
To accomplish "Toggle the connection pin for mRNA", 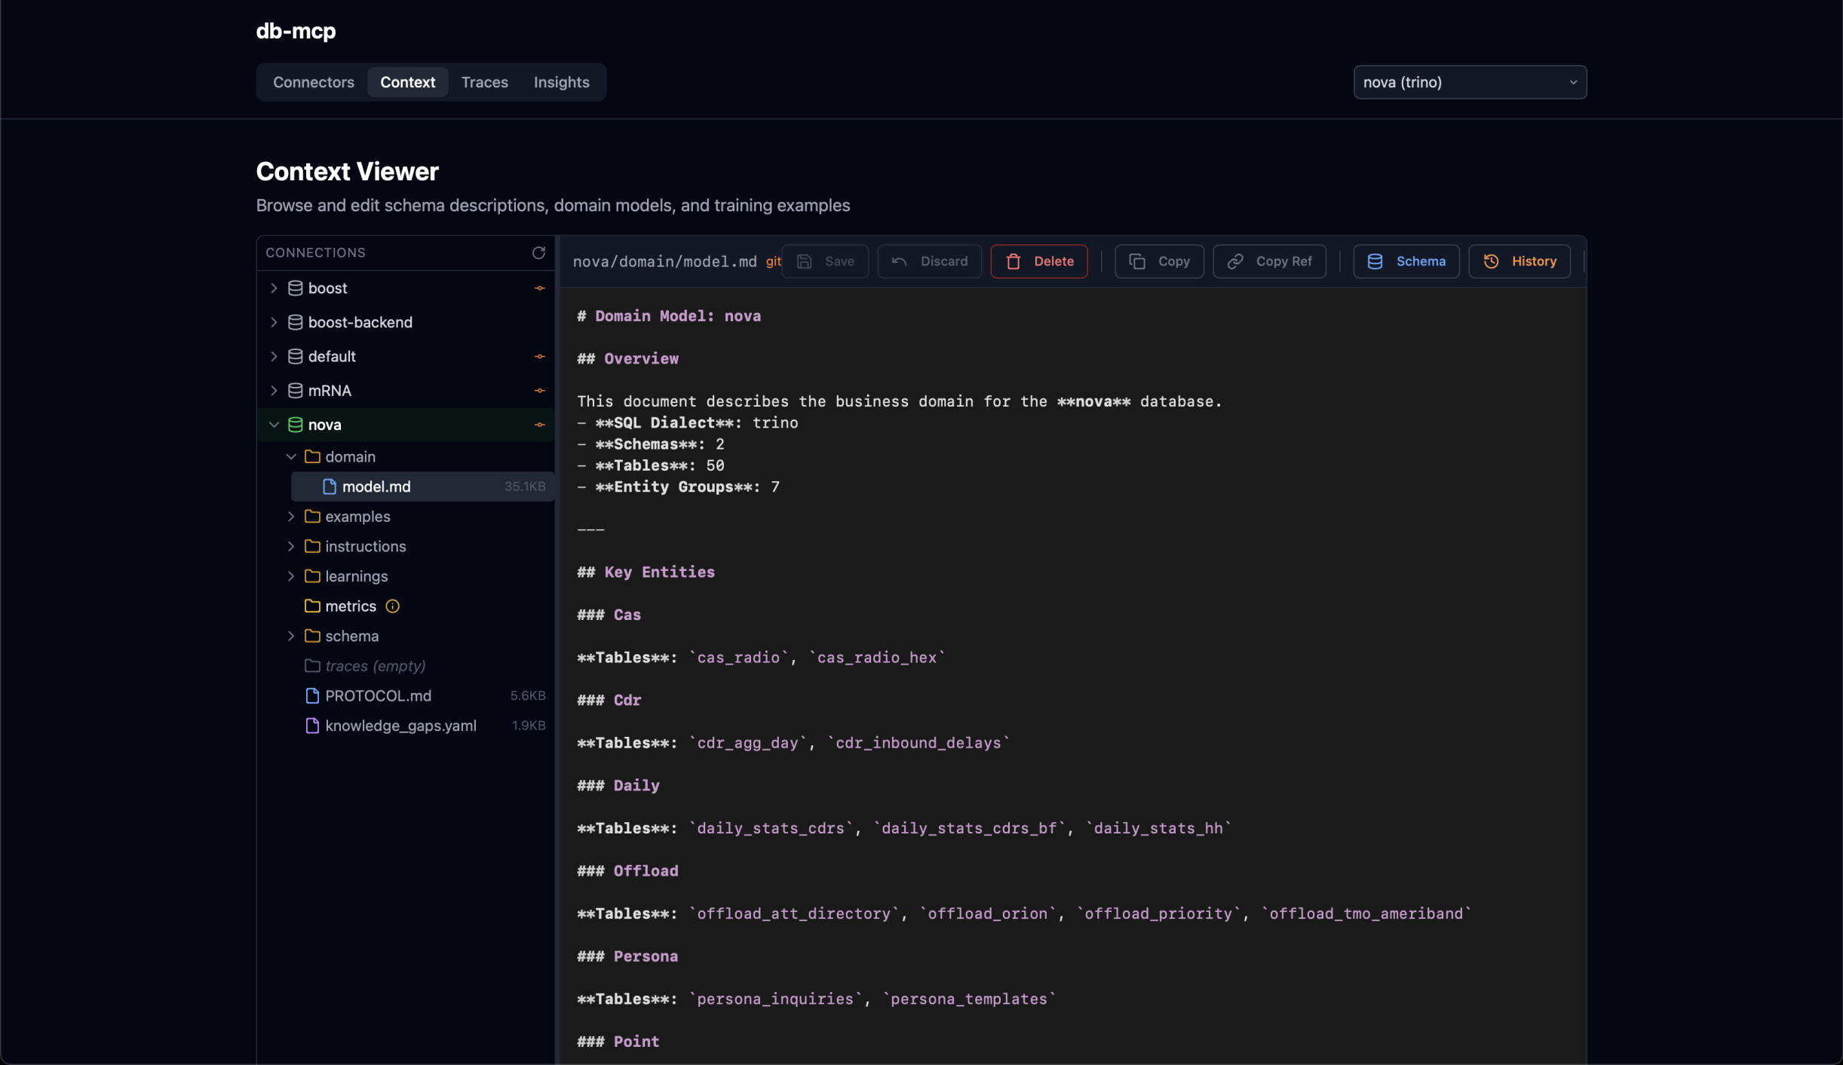I will [539, 390].
